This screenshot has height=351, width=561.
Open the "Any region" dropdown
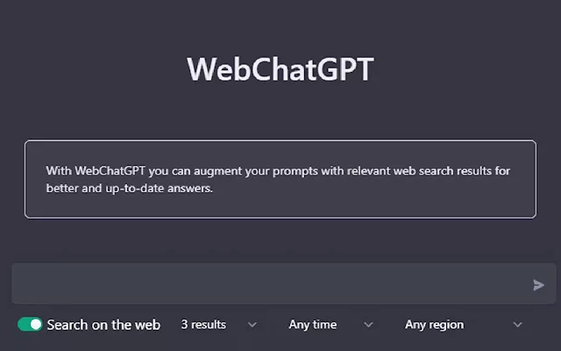[464, 325]
